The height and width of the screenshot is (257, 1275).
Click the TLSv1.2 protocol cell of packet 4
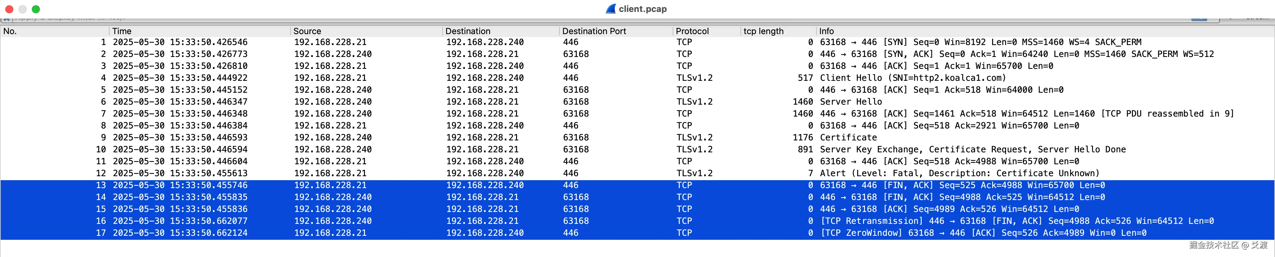694,78
